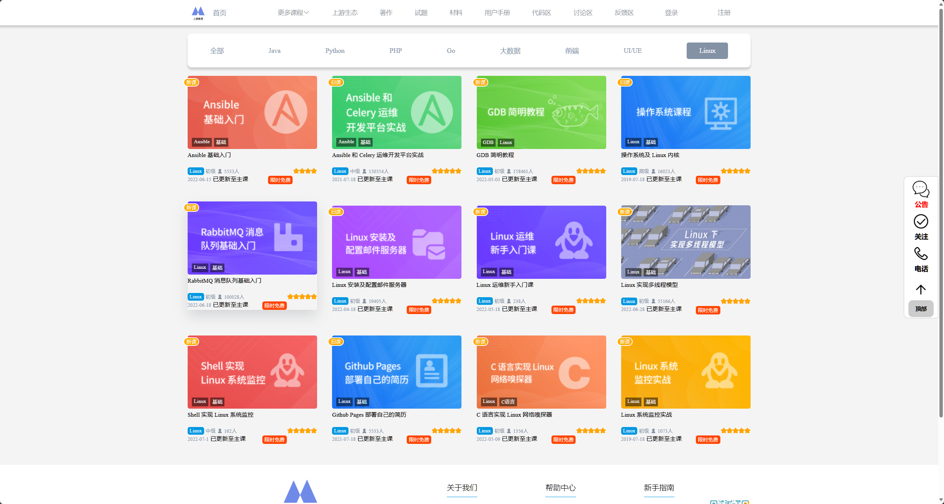Expand the 更多课程 dropdown menu
944x504 pixels.
click(x=293, y=13)
